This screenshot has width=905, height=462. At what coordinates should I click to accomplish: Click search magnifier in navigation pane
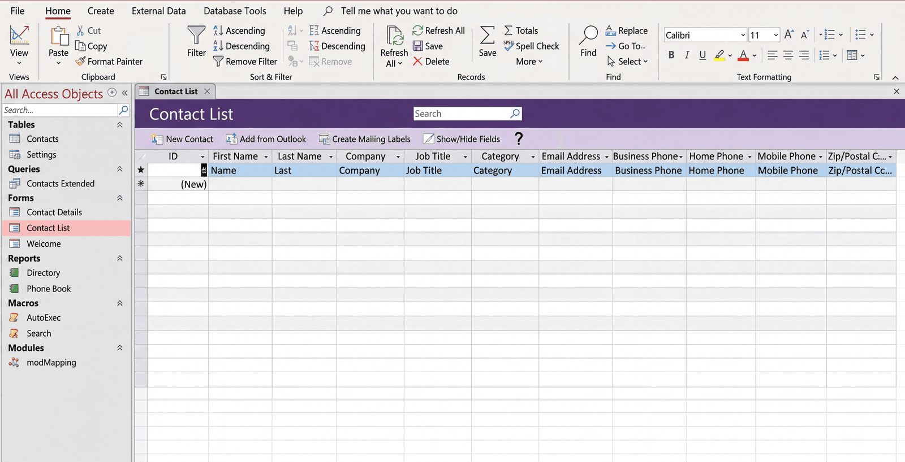123,110
